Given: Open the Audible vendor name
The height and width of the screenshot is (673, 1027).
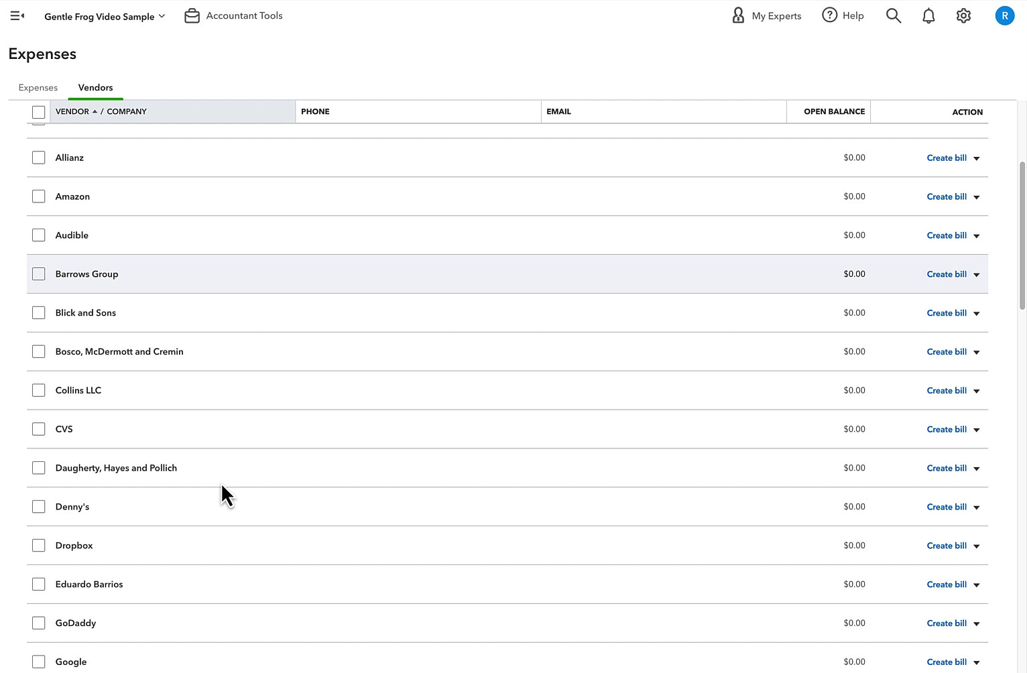Looking at the screenshot, I should coord(72,235).
